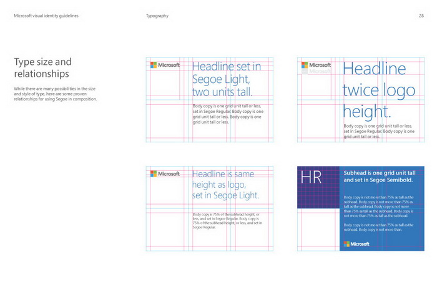Click the 'Headline is same height as logo' headline

coord(225,185)
